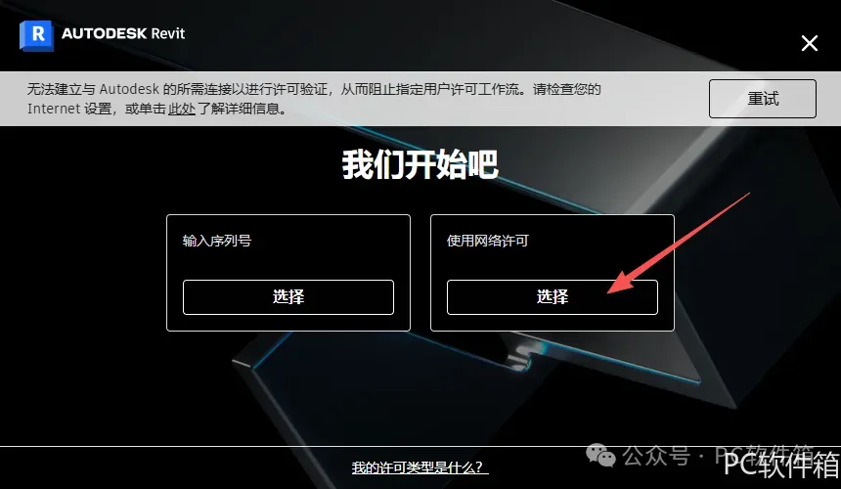The height and width of the screenshot is (489, 841).
Task: Click the 重试 retry button
Action: [x=762, y=99]
